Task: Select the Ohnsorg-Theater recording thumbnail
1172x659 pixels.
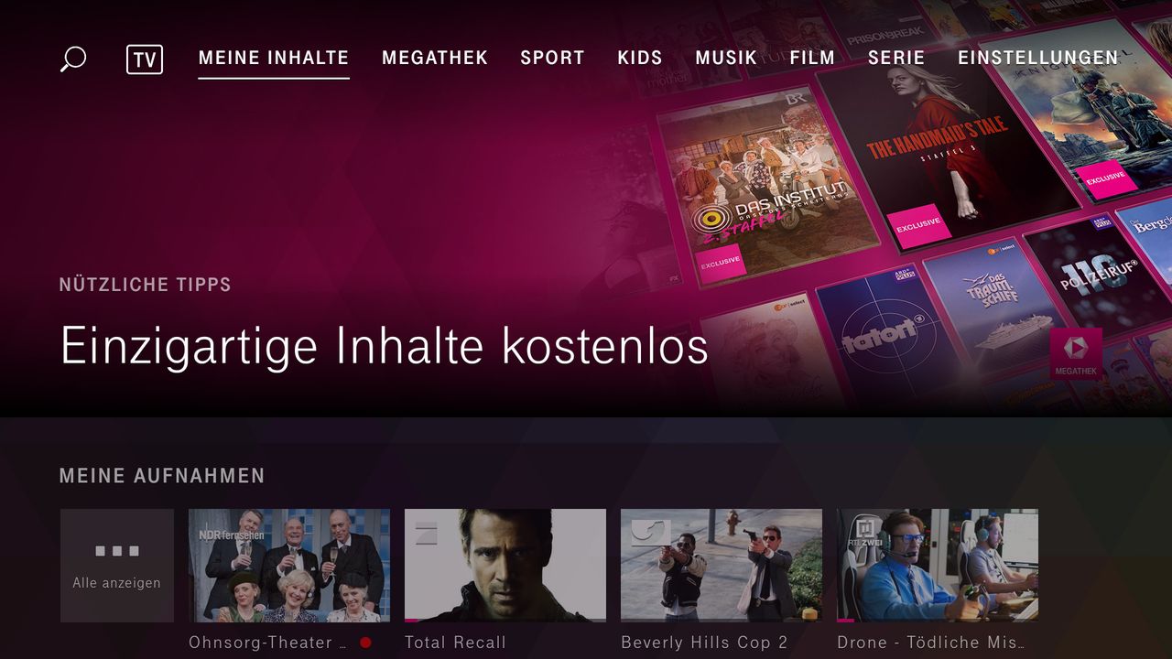Action: pos(289,566)
